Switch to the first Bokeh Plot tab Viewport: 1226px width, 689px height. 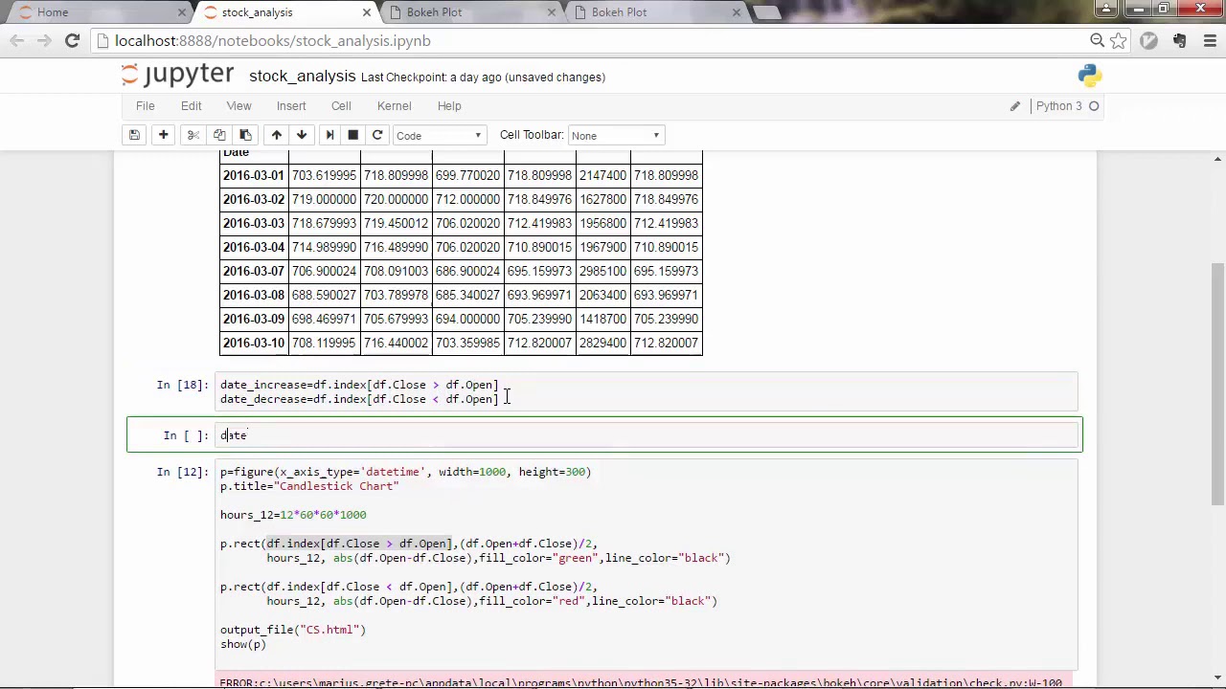[465, 12]
